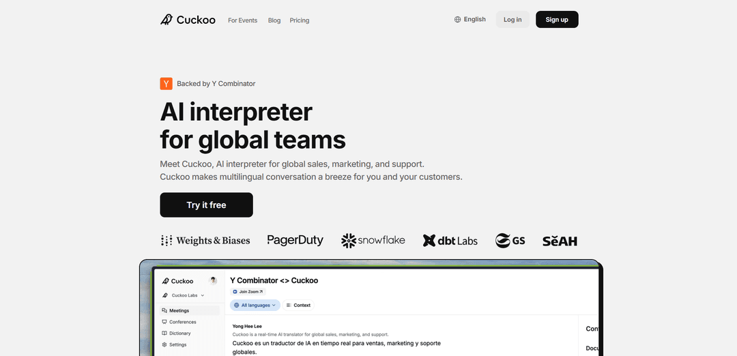Screen dimensions: 737x356
Task: Click the SeAH logo
Action: pyautogui.click(x=560, y=241)
